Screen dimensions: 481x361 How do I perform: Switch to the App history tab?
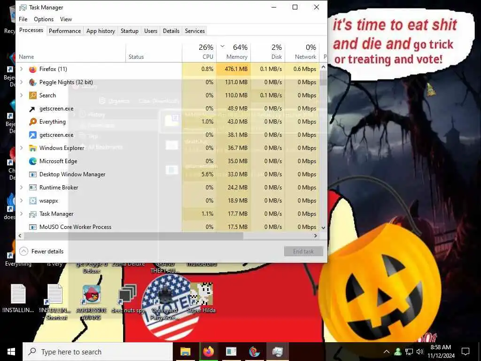[101, 31]
